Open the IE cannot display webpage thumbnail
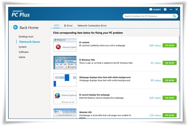The height and width of the screenshot is (126, 188). pos(65,97)
